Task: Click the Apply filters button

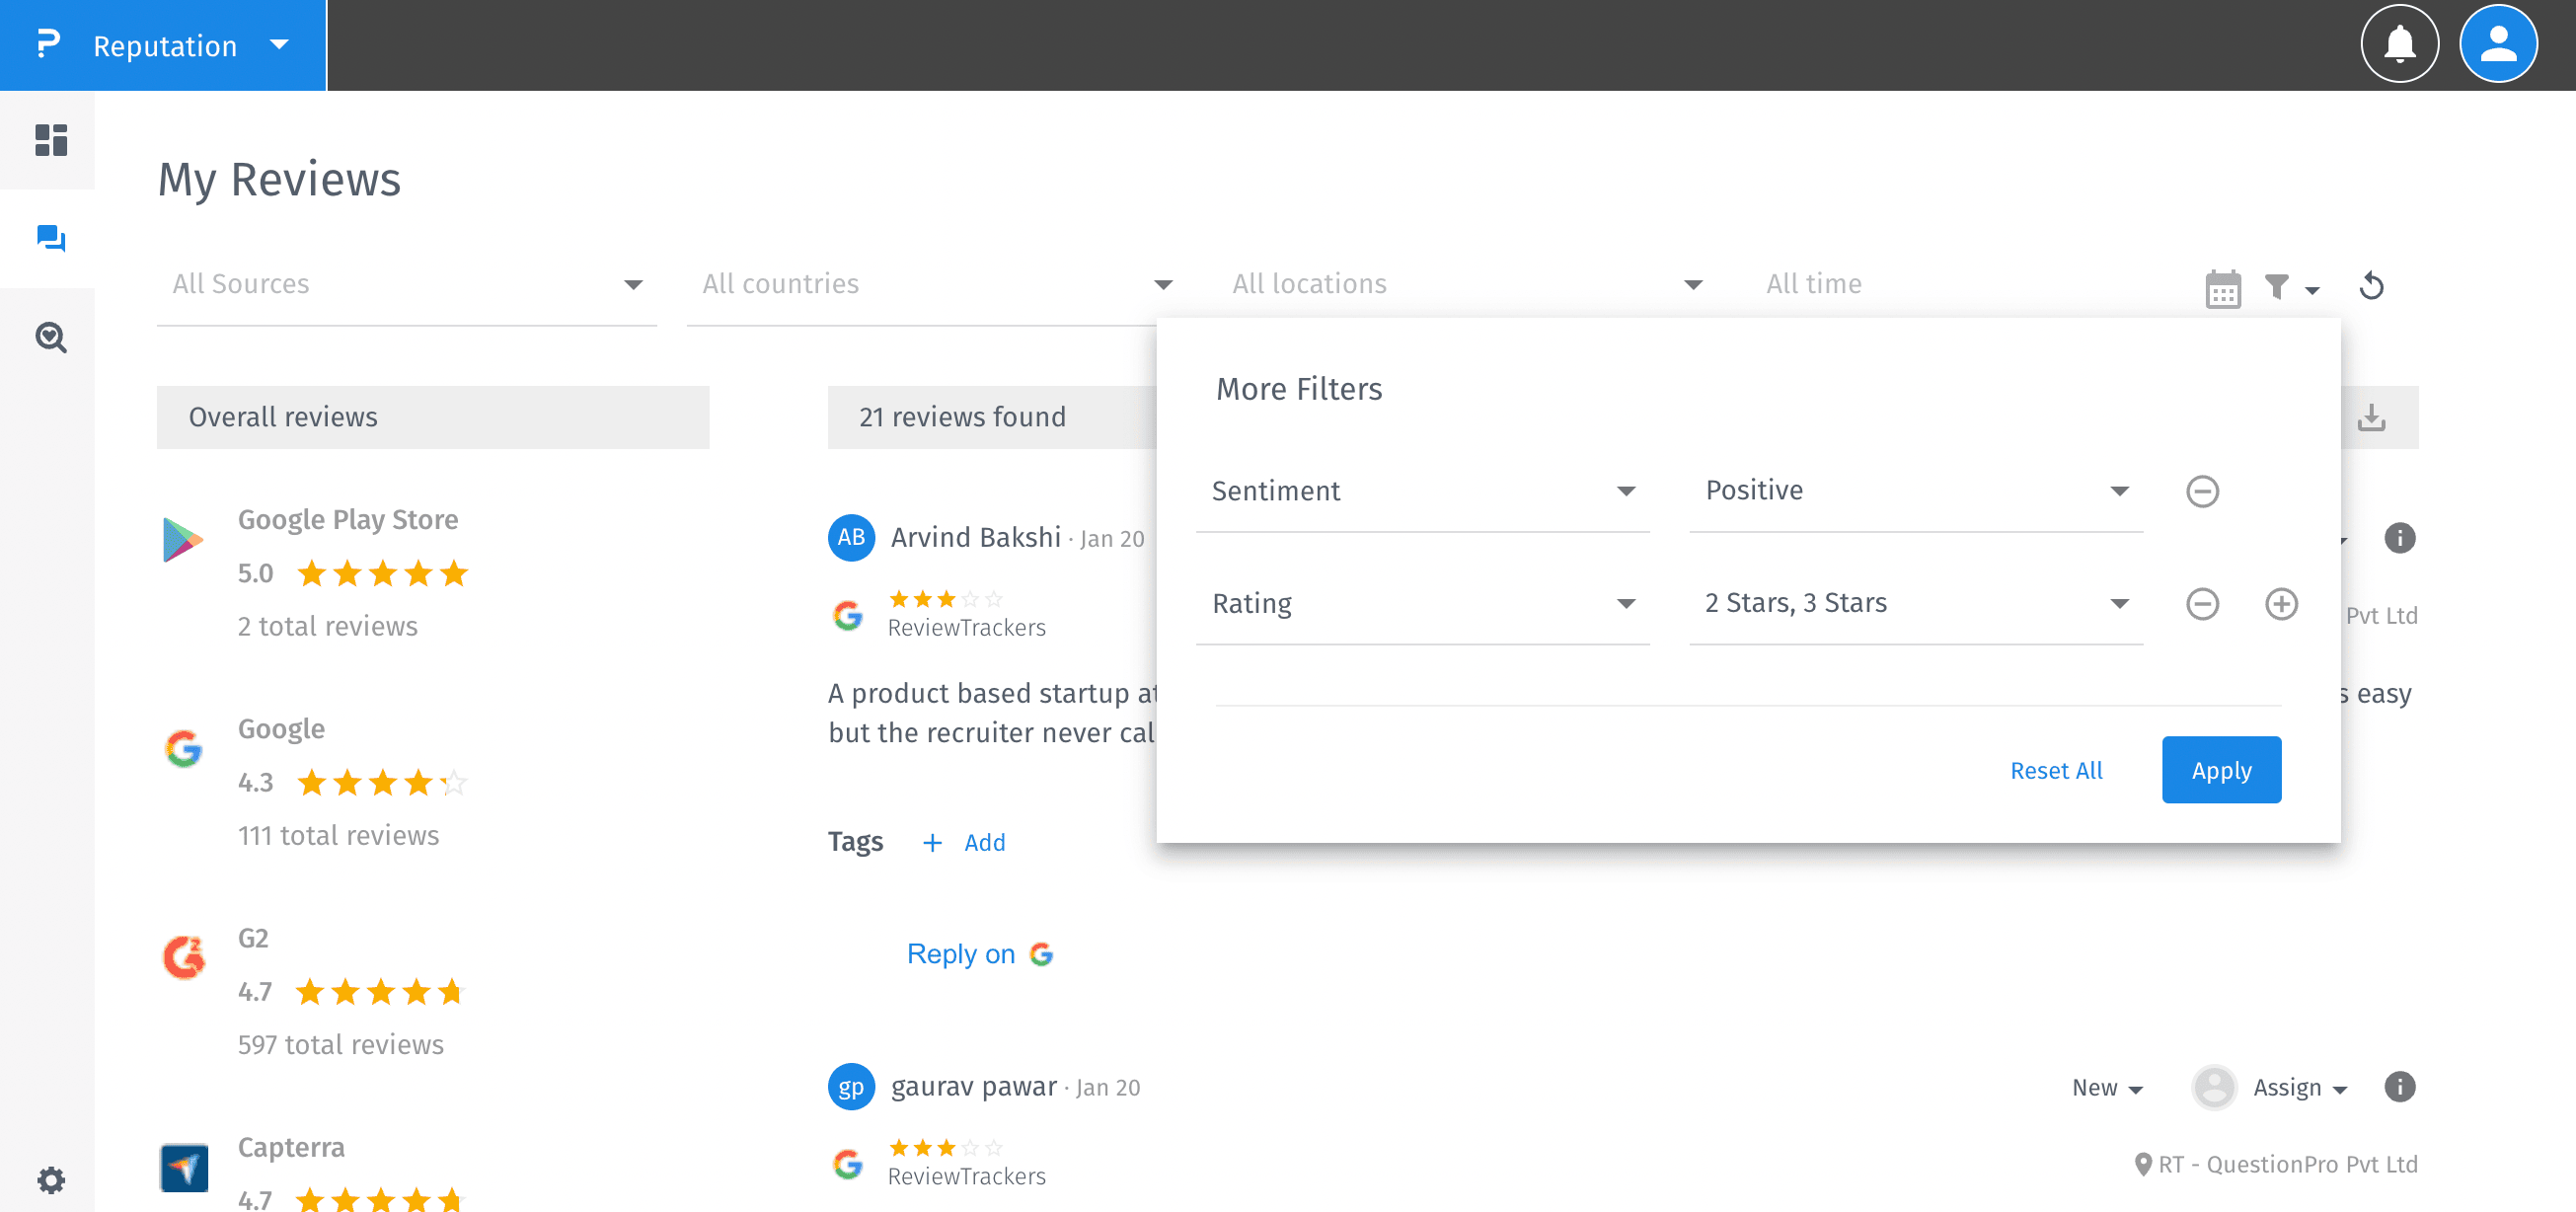Action: point(2220,770)
